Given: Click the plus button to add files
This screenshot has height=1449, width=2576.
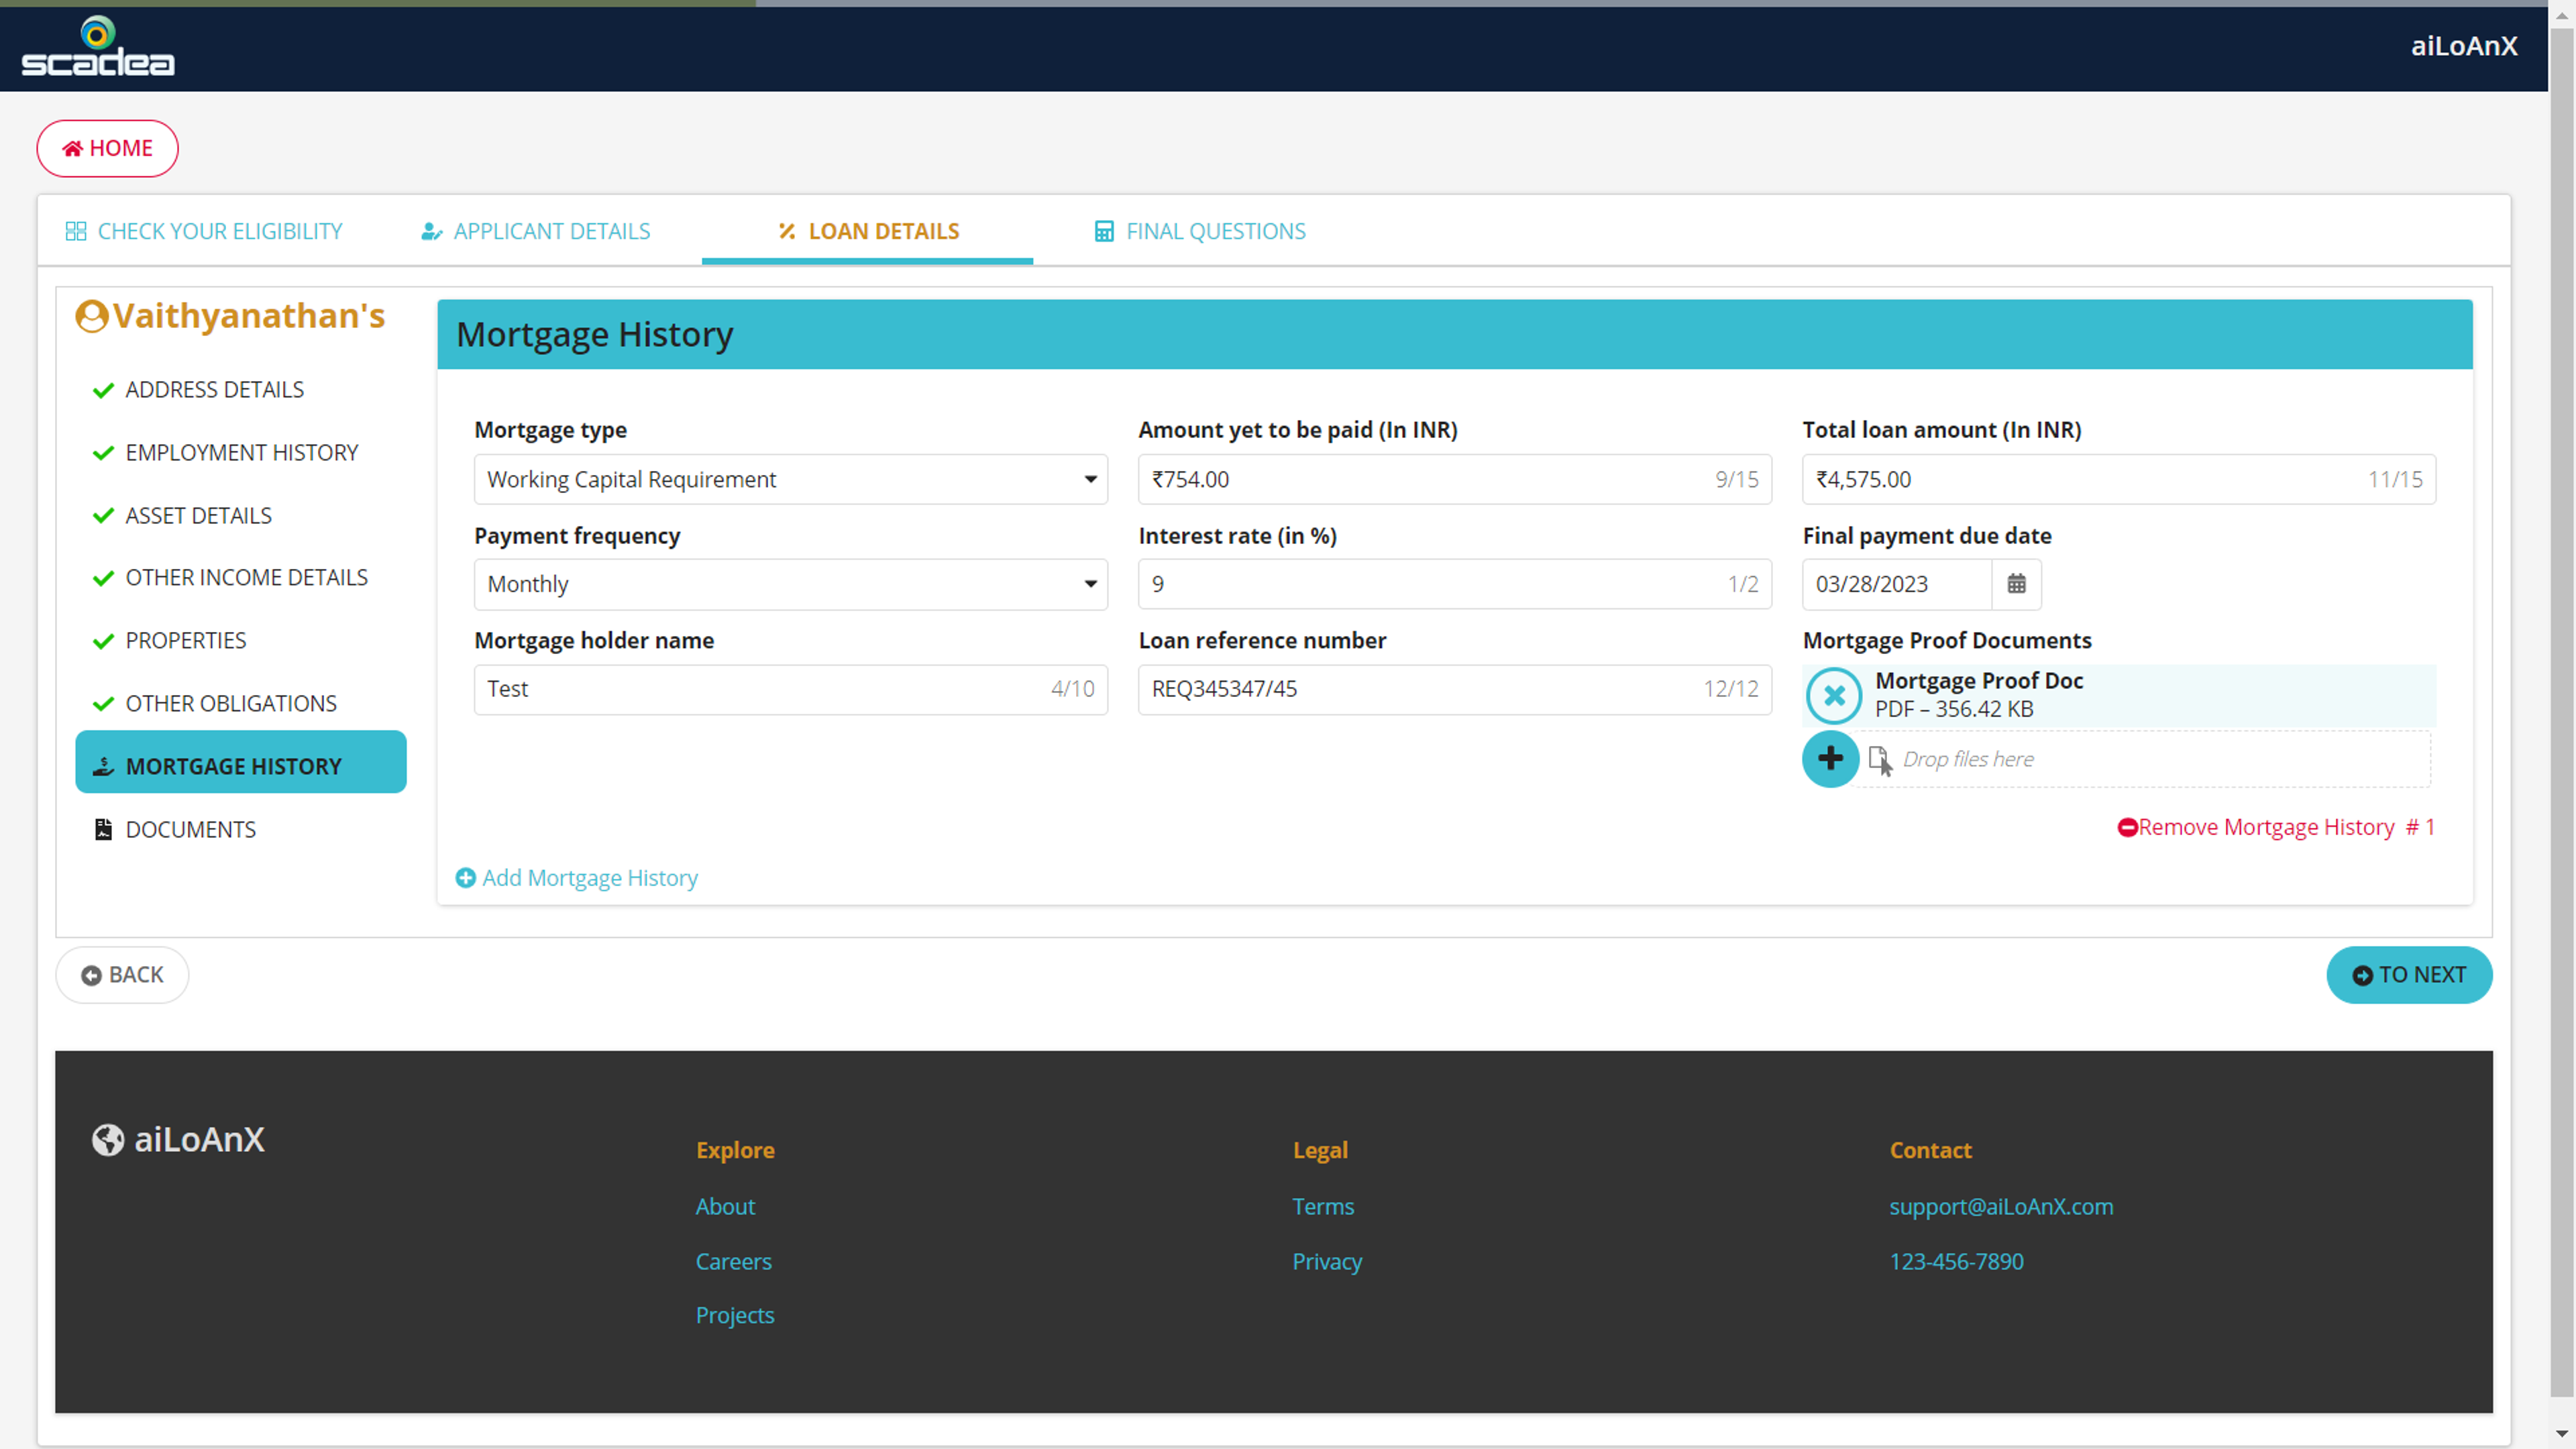Looking at the screenshot, I should coord(1830,759).
